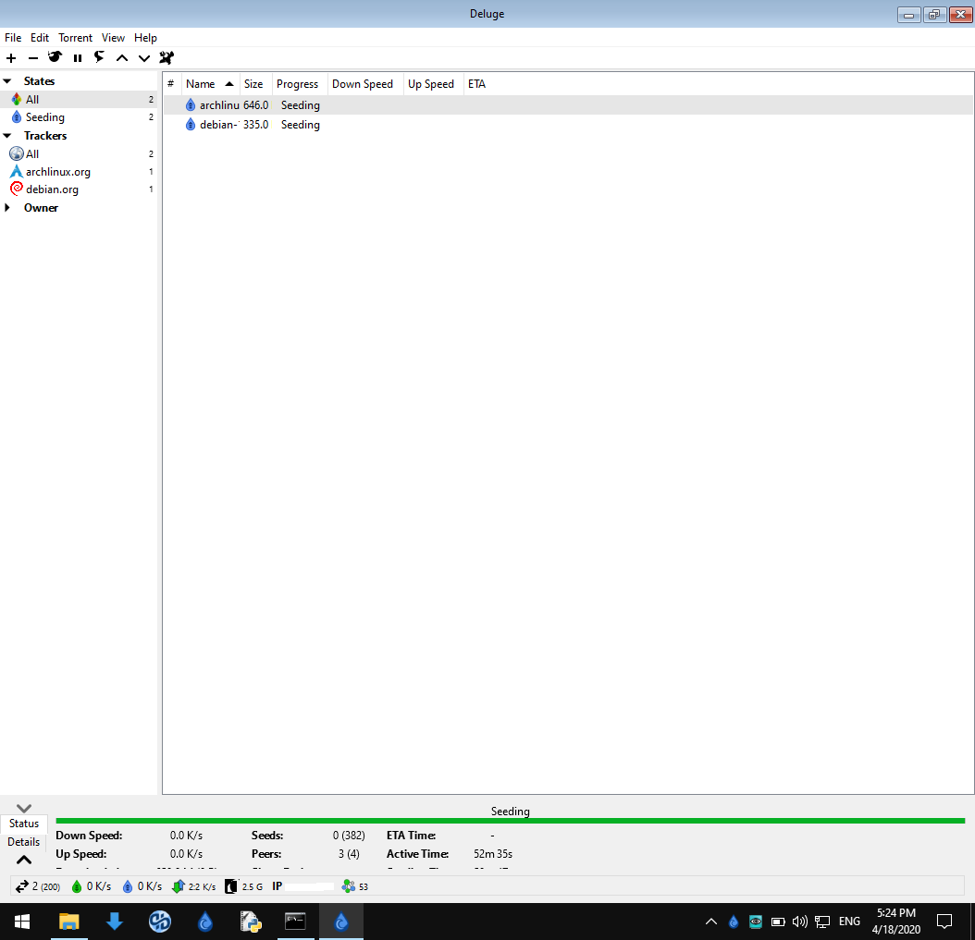This screenshot has height=940, width=975.
Task: Open the clock showing 5:24 PM
Action: [x=896, y=922]
